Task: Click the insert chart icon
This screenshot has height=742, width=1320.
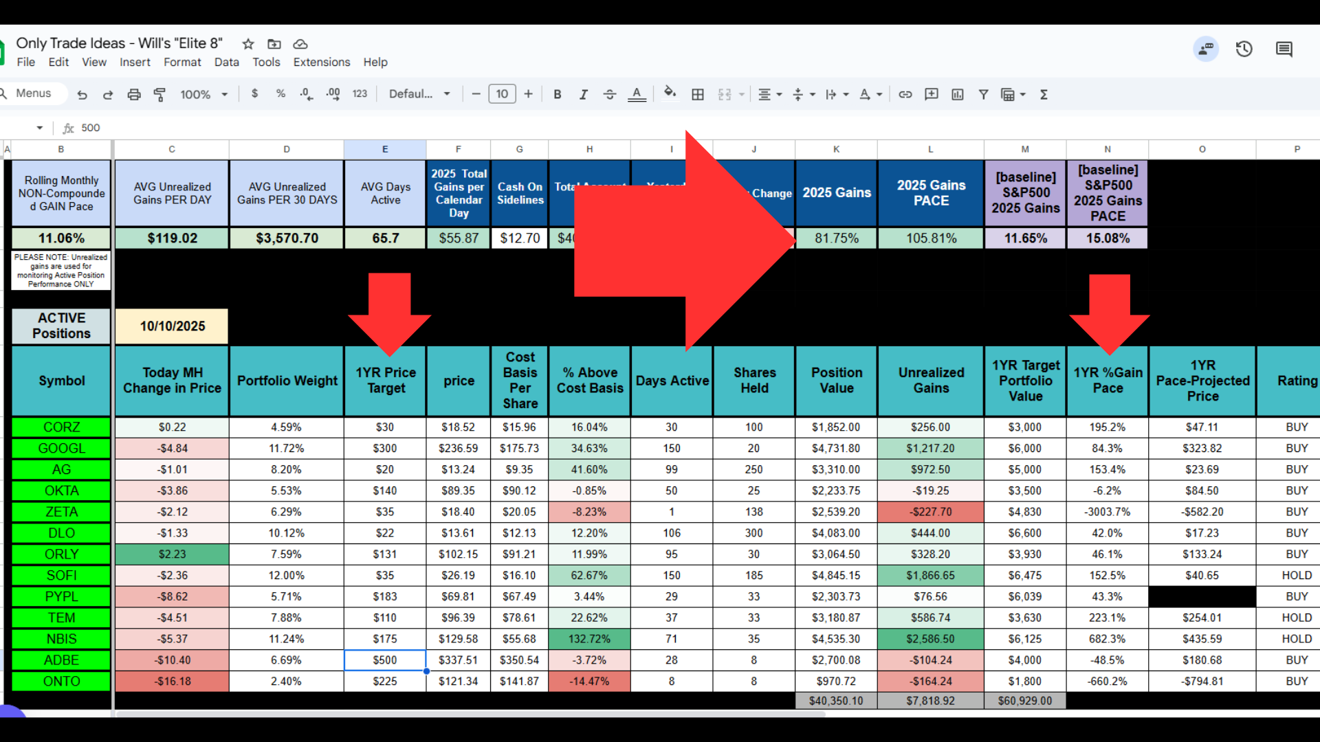Action: (958, 95)
